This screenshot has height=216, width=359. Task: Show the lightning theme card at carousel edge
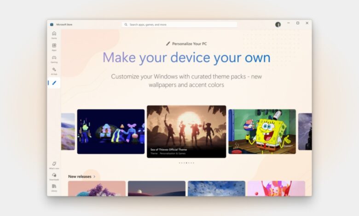pyautogui.click(x=305, y=131)
